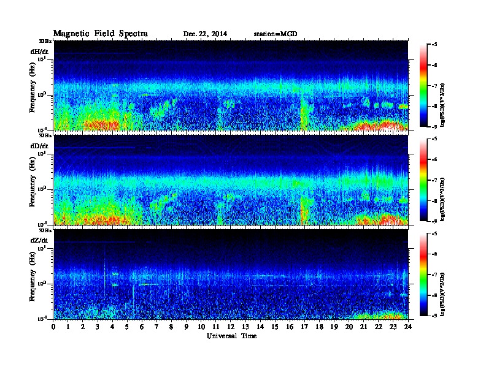Open the dD/dt spectrogram plot
This screenshot has height=375, width=486.
click(231, 180)
